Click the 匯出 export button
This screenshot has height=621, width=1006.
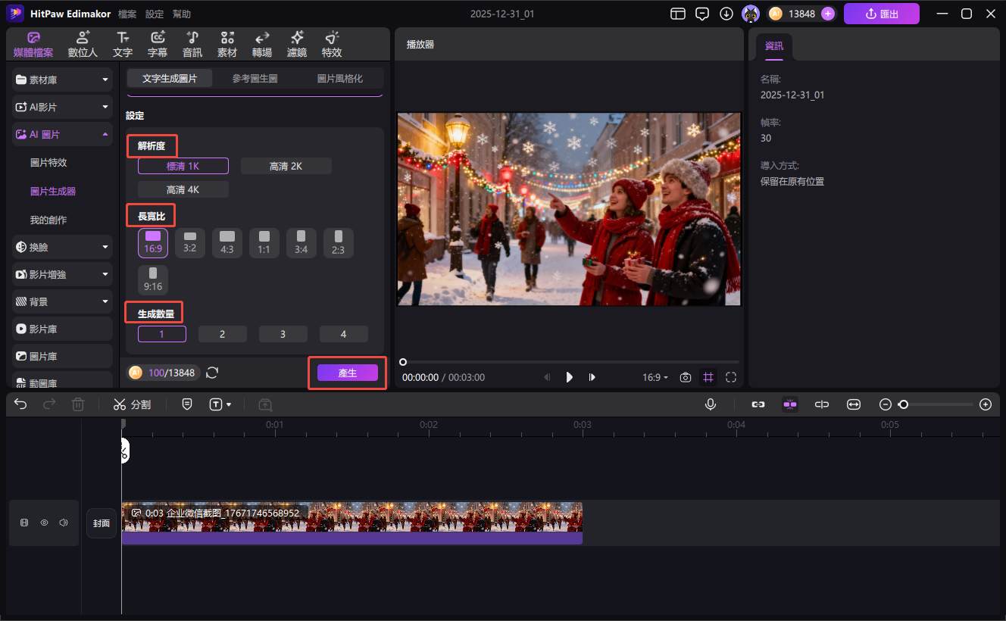pyautogui.click(x=881, y=14)
